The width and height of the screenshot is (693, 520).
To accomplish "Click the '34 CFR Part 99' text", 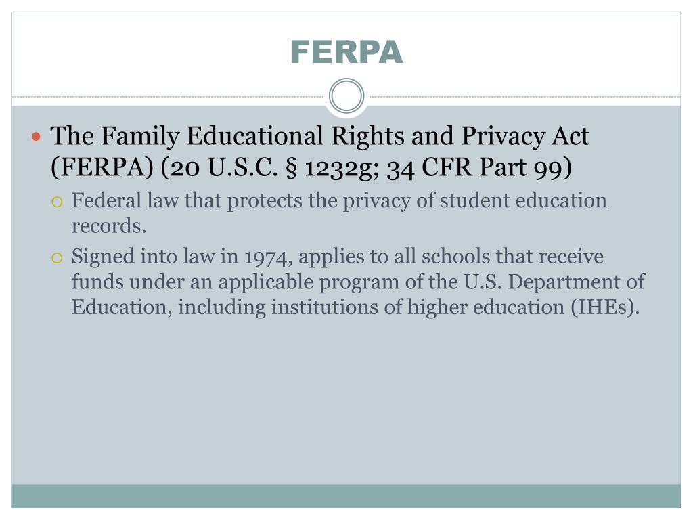I will (475, 168).
